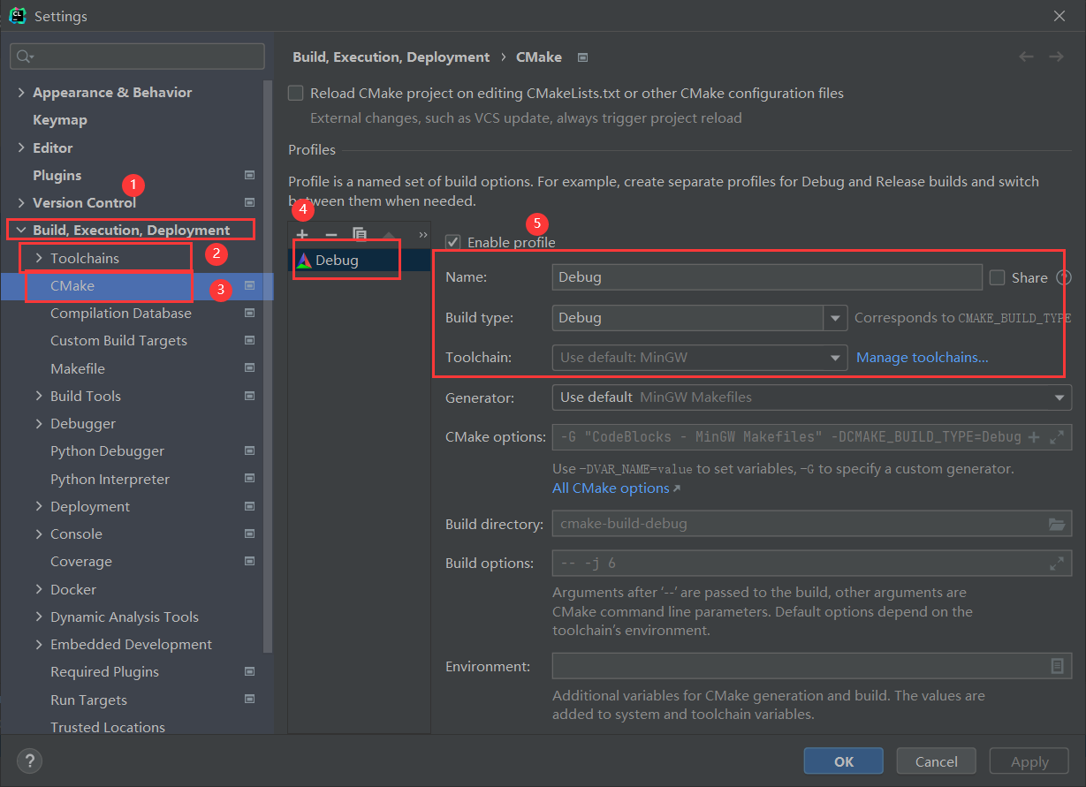Open the Plugins settings page
Screen dimensions: 1086x787
click(x=57, y=175)
